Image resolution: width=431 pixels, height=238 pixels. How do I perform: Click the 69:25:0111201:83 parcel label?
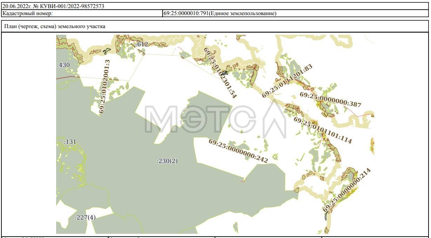(287, 81)
